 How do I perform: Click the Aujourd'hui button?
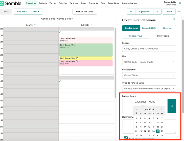tap(144, 12)
